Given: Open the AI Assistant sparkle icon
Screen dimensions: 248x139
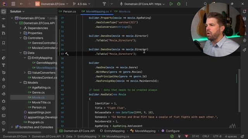Looking at the screenshot, I should tap(245, 50).
